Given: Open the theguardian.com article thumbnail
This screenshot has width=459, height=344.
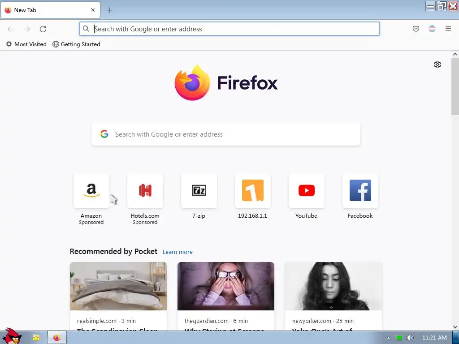Looking at the screenshot, I should point(226,286).
